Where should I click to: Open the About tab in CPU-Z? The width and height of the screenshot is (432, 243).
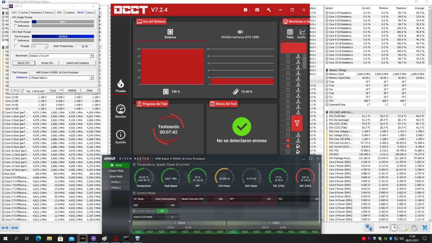point(90,12)
